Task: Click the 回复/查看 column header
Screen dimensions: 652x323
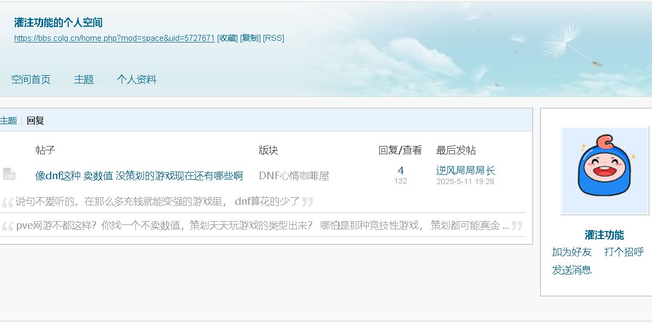Action: [x=400, y=150]
